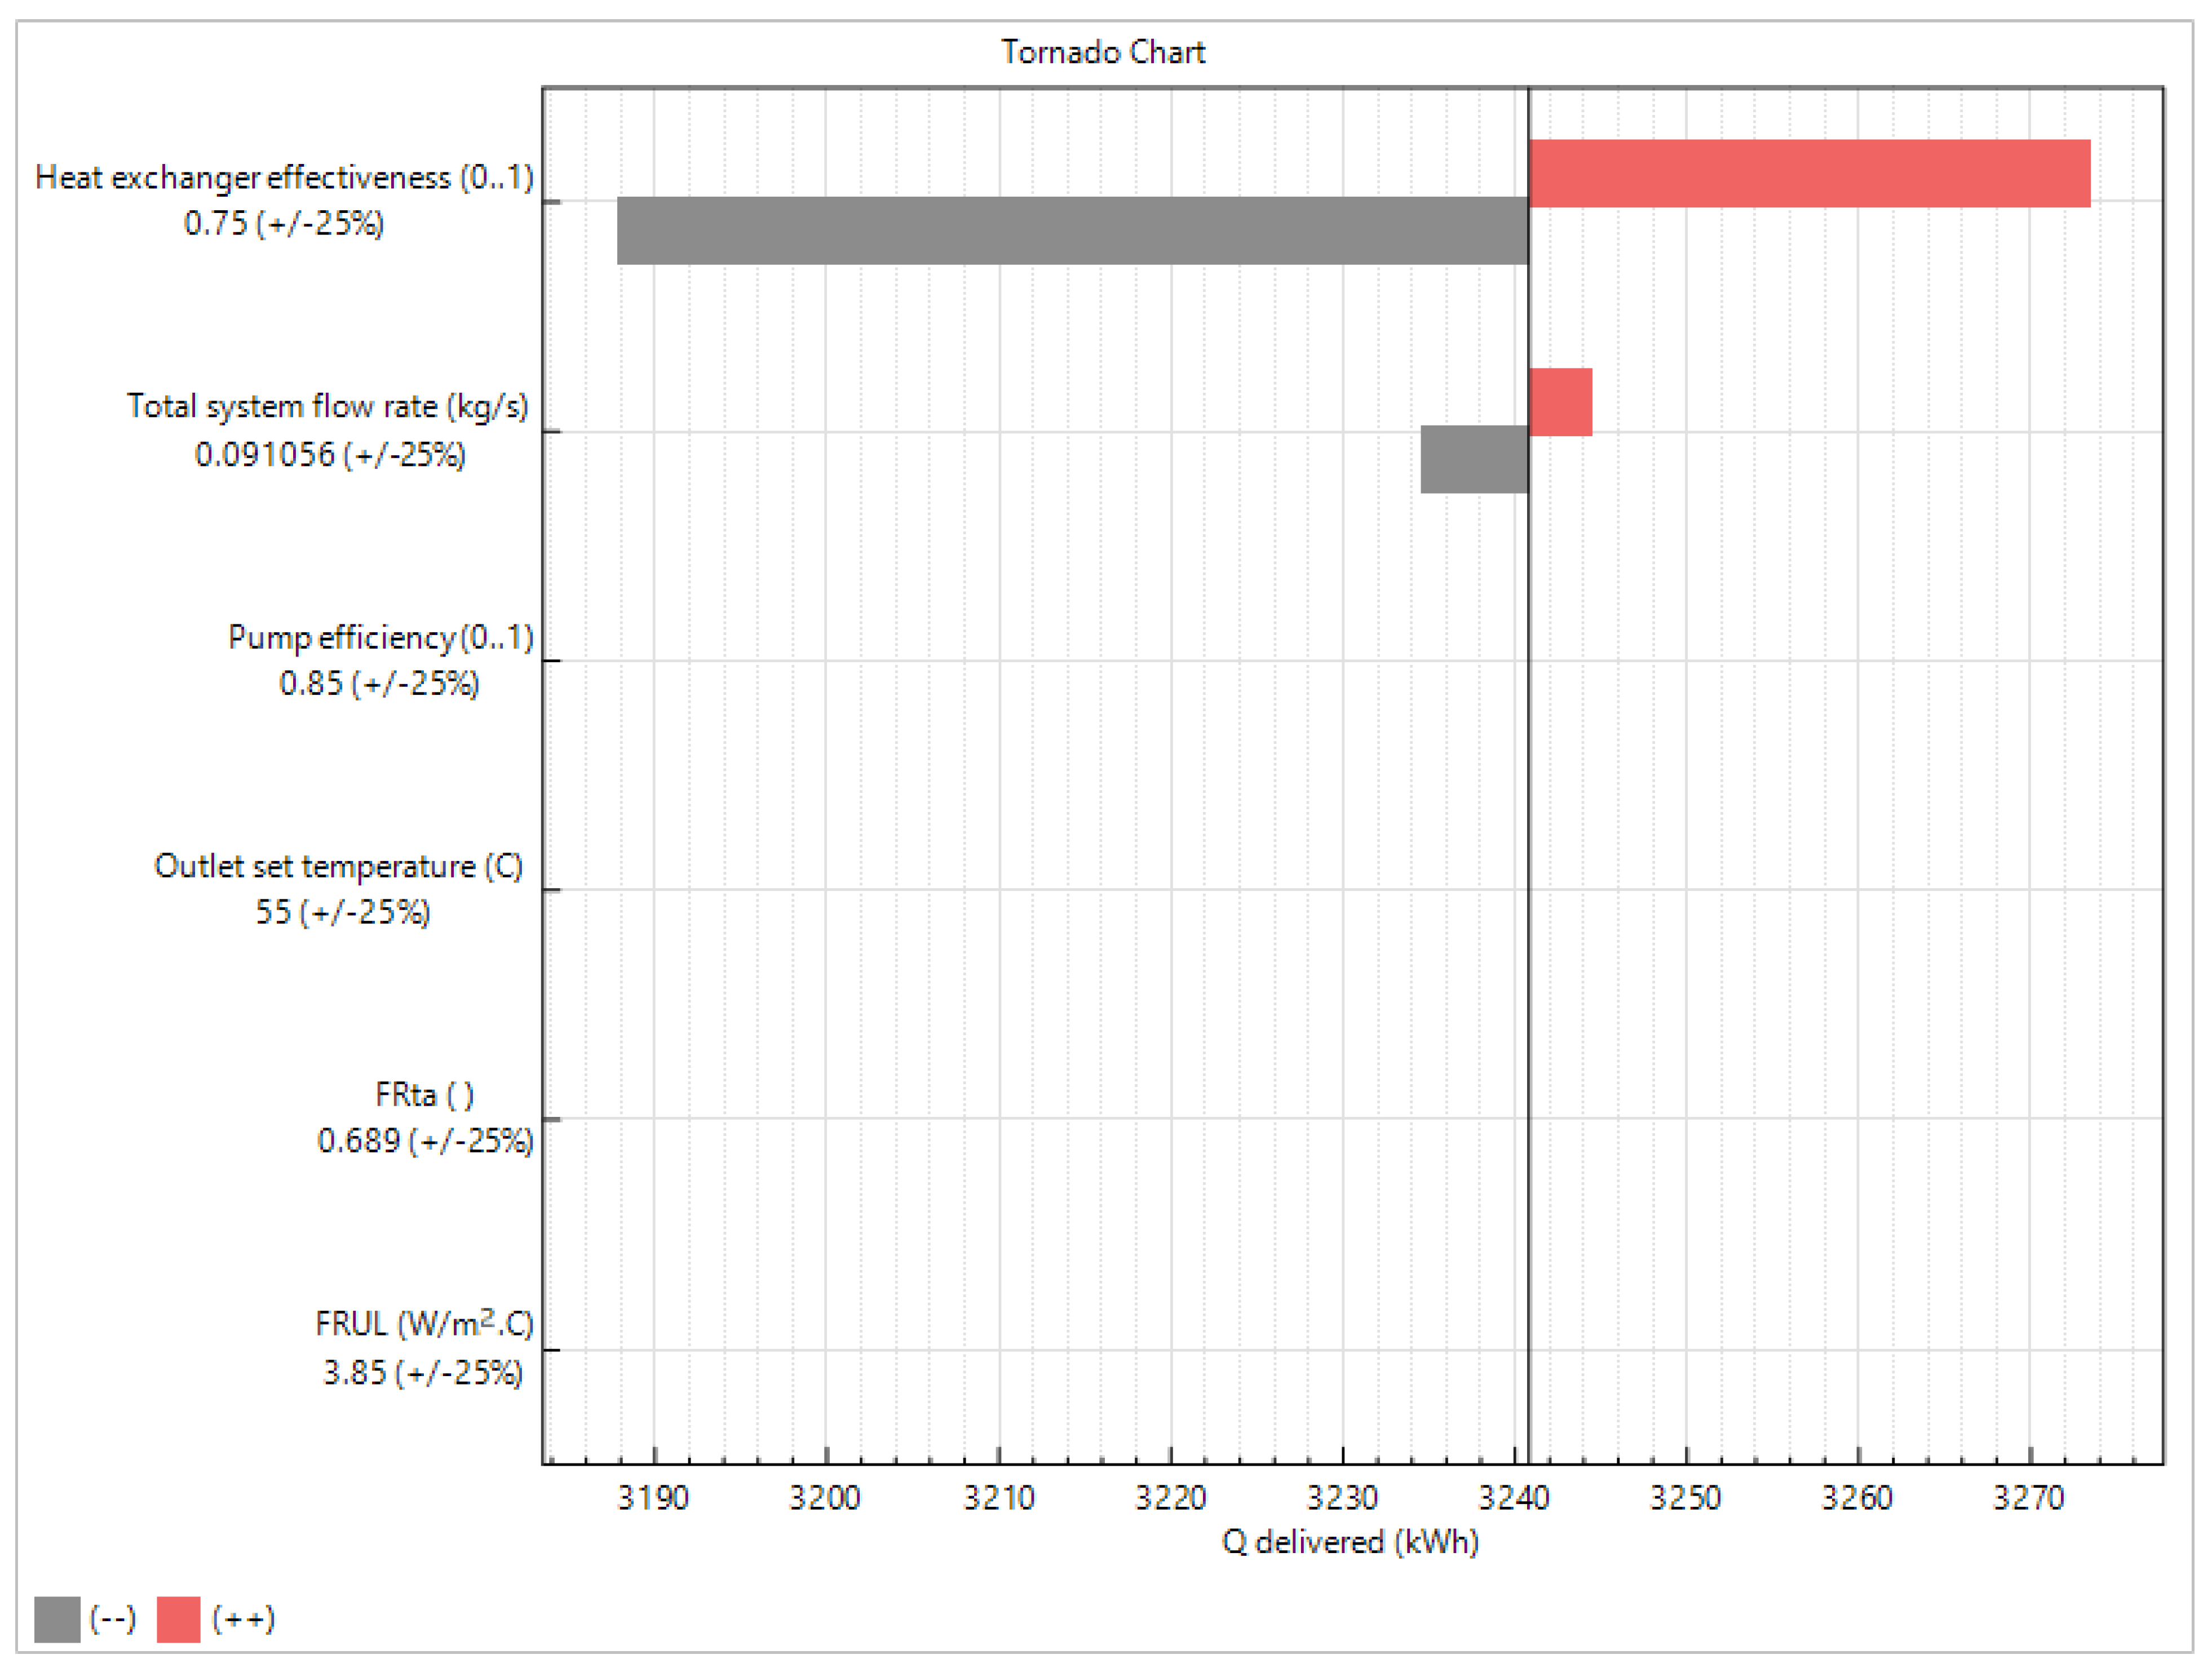Click the gray total system flow rate bar
This screenshot has height=1668, width=2212.
(x=1474, y=460)
